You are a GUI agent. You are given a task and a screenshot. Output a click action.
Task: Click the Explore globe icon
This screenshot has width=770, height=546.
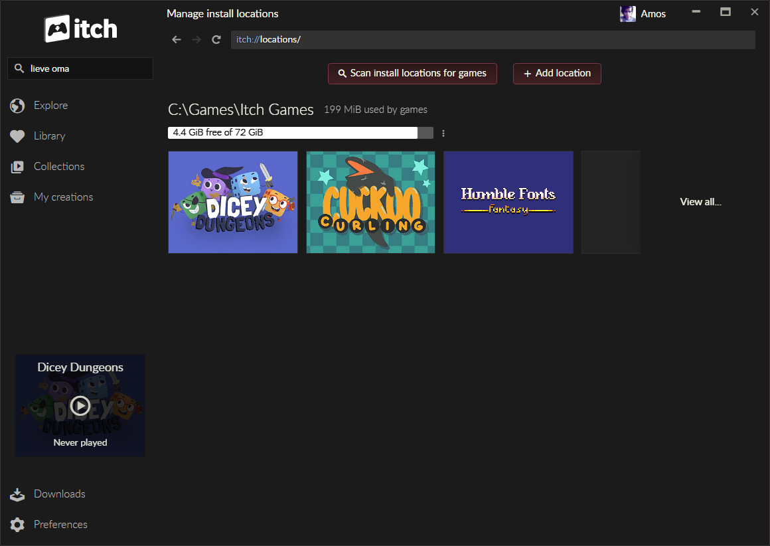click(17, 106)
